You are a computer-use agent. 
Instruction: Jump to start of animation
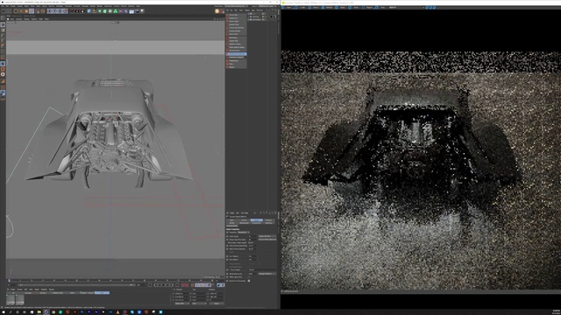(150, 285)
